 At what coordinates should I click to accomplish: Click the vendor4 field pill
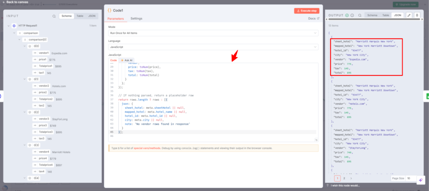tap(41, 152)
